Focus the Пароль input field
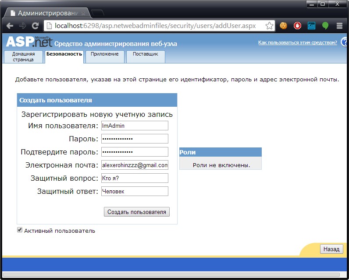 click(x=135, y=139)
